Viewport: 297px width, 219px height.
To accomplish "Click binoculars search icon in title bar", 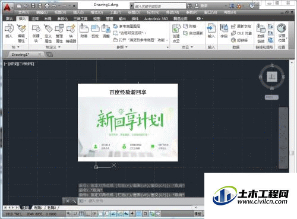I will click(x=189, y=6).
